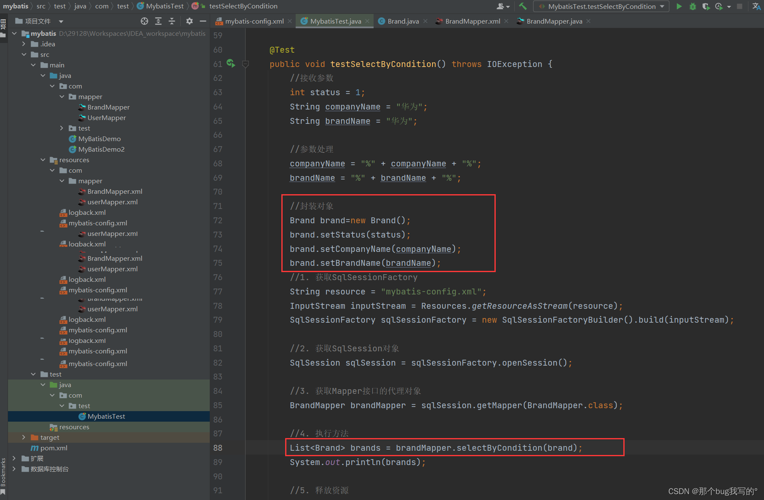Fold the method at line 61 gutter
This screenshot has height=500, width=764.
pyautogui.click(x=246, y=64)
